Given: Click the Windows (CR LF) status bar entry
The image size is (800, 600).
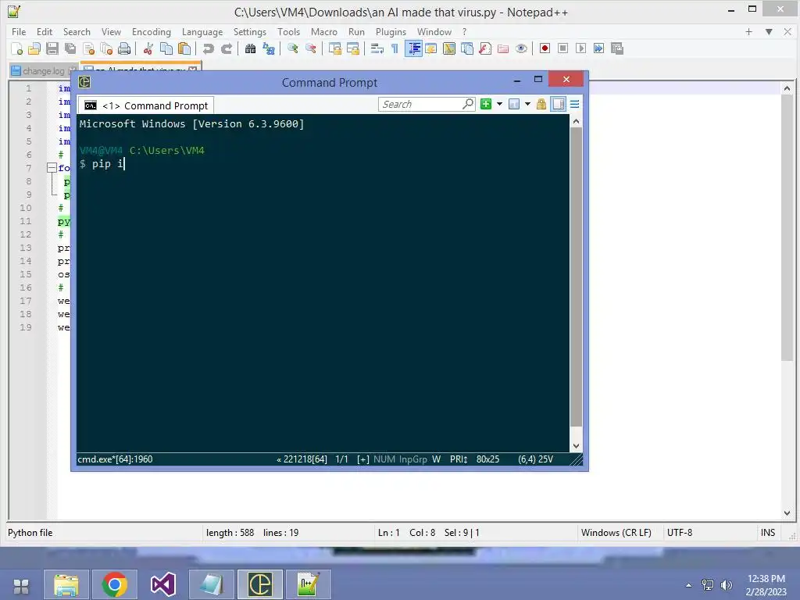Looking at the screenshot, I should [616, 533].
